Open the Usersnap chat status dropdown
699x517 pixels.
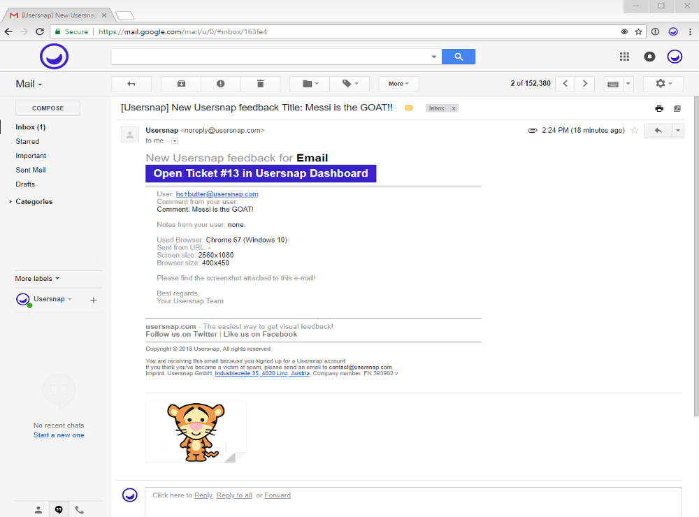pyautogui.click(x=69, y=299)
